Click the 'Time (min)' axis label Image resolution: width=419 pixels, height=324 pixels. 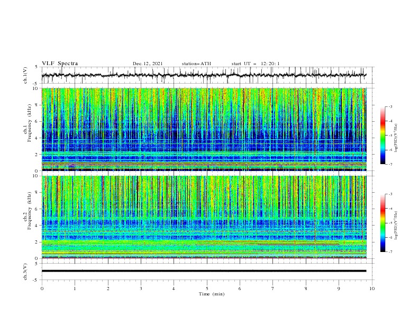point(212,294)
